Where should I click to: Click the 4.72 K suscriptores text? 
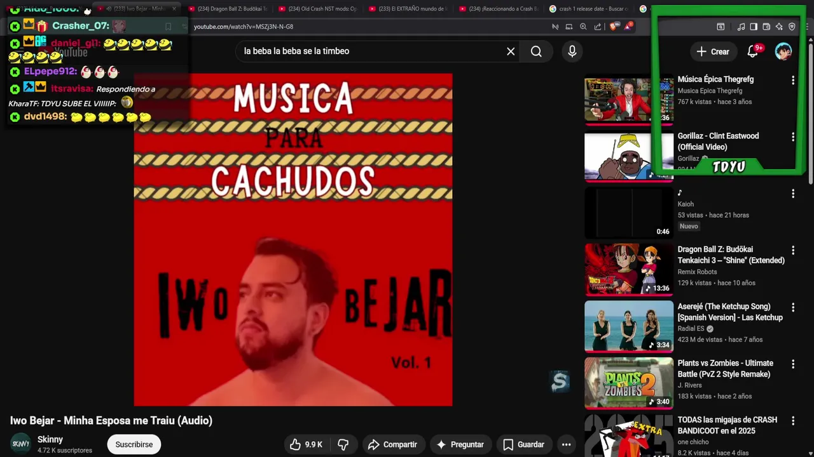65,451
